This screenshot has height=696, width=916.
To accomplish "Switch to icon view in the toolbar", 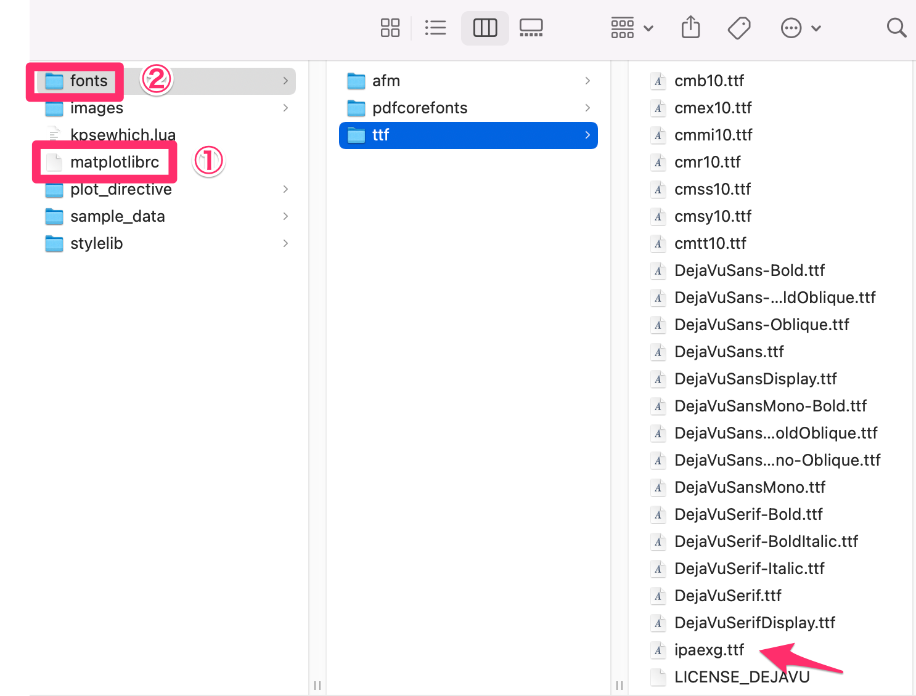I will 390,27.
